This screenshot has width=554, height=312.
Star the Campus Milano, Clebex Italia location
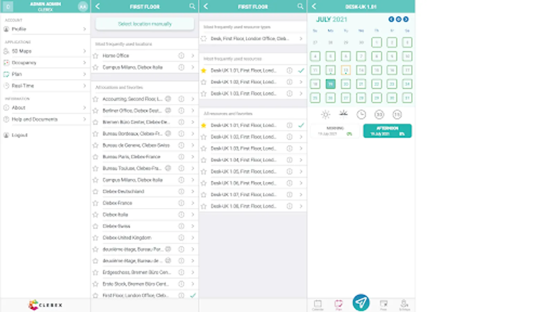pos(96,67)
